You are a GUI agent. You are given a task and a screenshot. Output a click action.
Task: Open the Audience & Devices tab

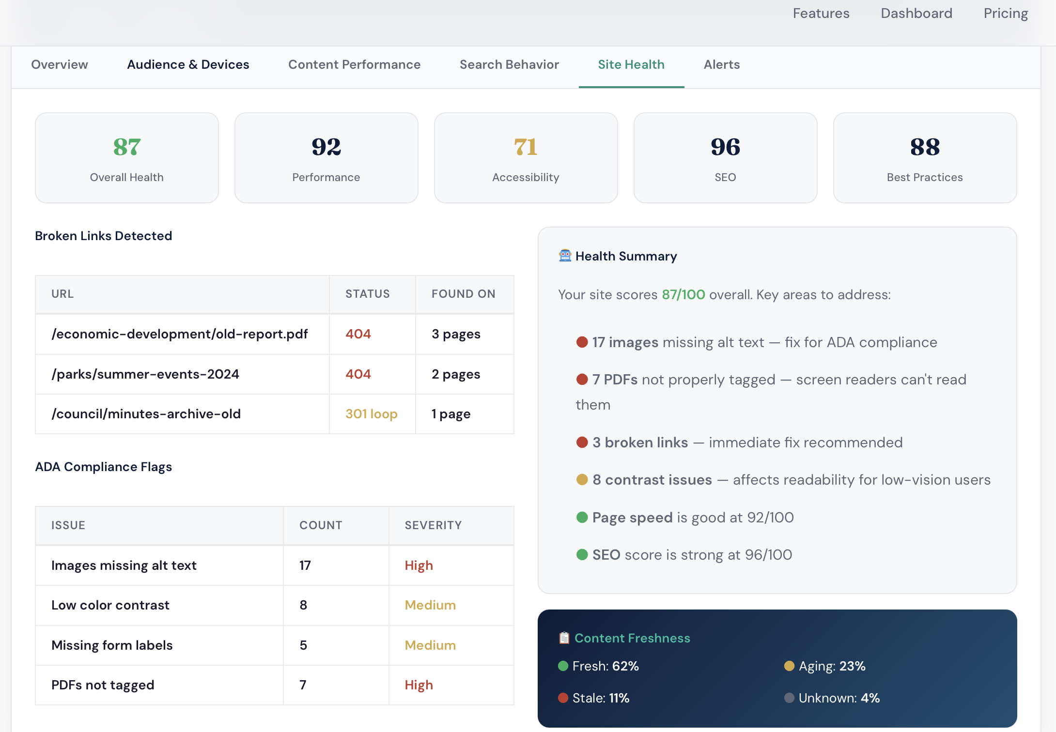tap(188, 65)
